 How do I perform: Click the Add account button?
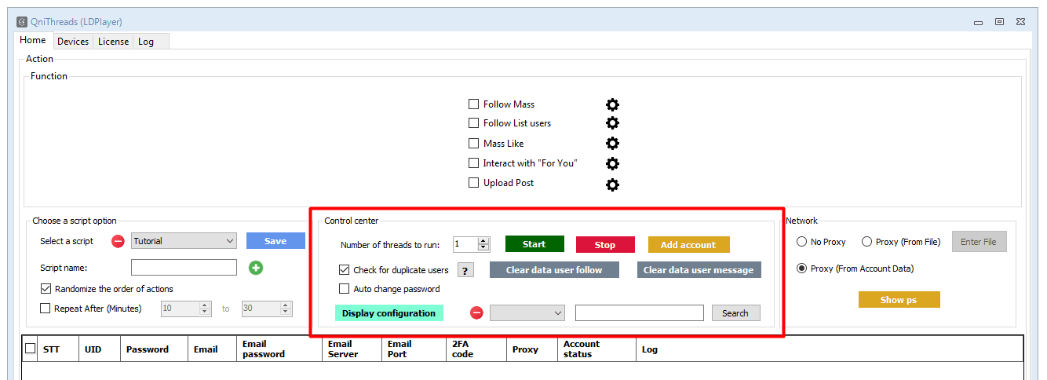pos(688,245)
